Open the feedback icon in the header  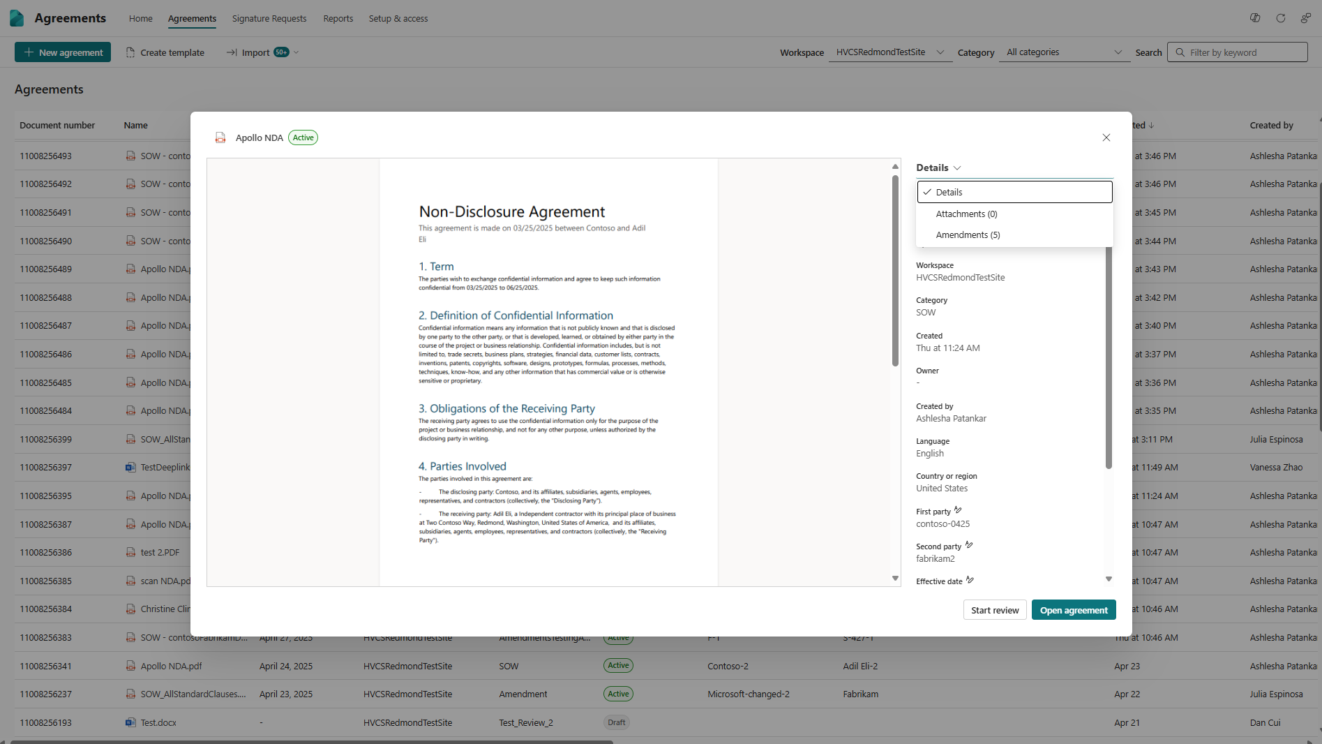pos(1306,18)
